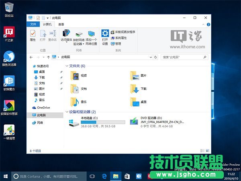The image size is (241, 181).
Task: Click the quick access toolbar properties icon
Action: 38,18
